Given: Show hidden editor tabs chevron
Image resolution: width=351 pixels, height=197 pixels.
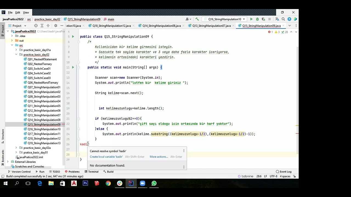Looking at the screenshot, I should 290,26.
